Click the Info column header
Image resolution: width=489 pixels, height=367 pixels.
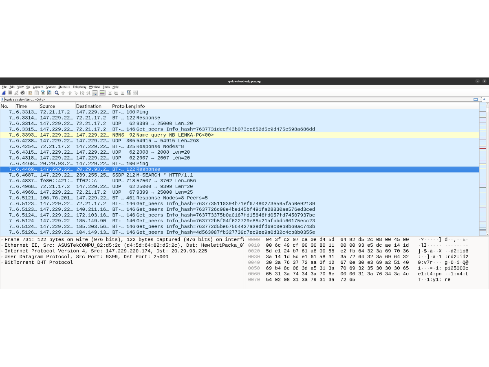pyautogui.click(x=141, y=106)
